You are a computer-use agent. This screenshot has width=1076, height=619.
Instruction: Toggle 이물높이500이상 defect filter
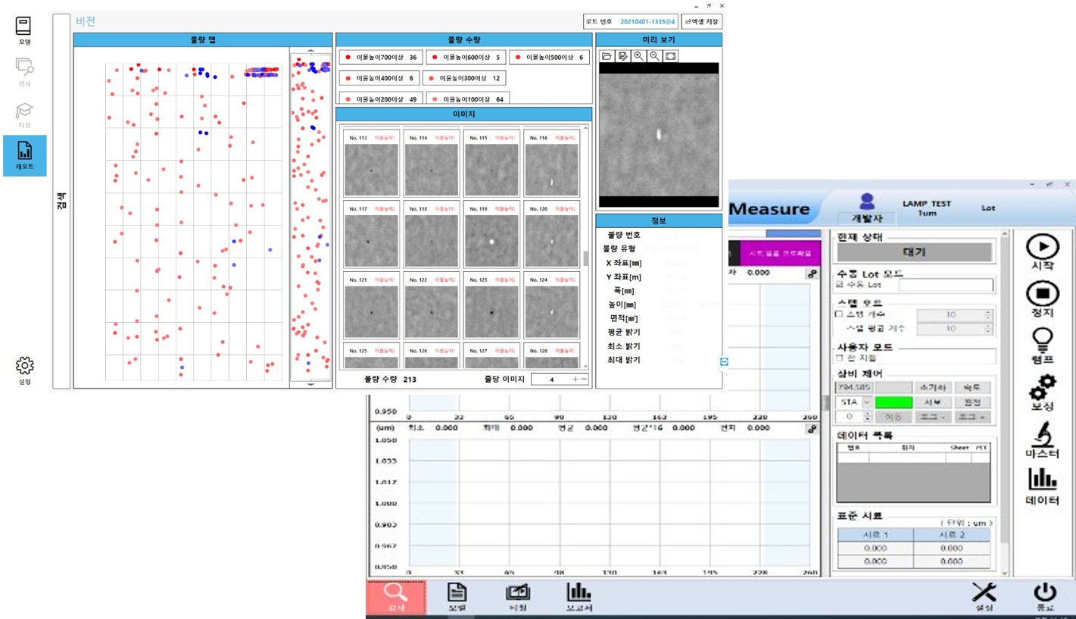(548, 57)
